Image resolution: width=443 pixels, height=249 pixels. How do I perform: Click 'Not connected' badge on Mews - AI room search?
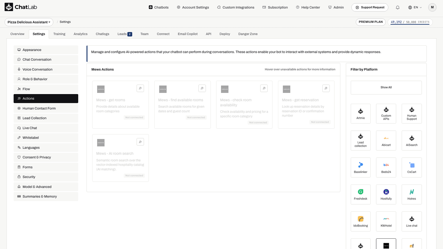pos(134,176)
